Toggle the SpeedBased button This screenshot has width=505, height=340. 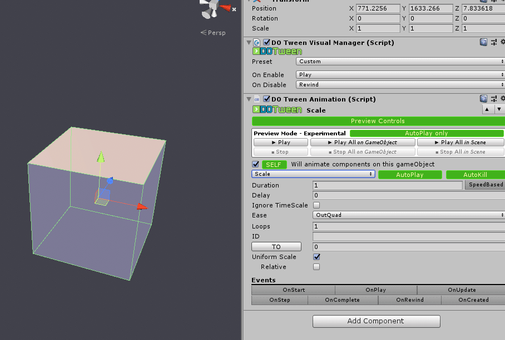pos(486,185)
